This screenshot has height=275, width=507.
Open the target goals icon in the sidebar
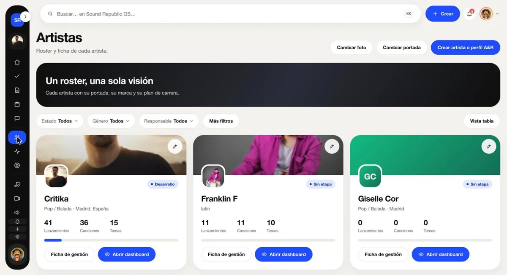(17, 166)
